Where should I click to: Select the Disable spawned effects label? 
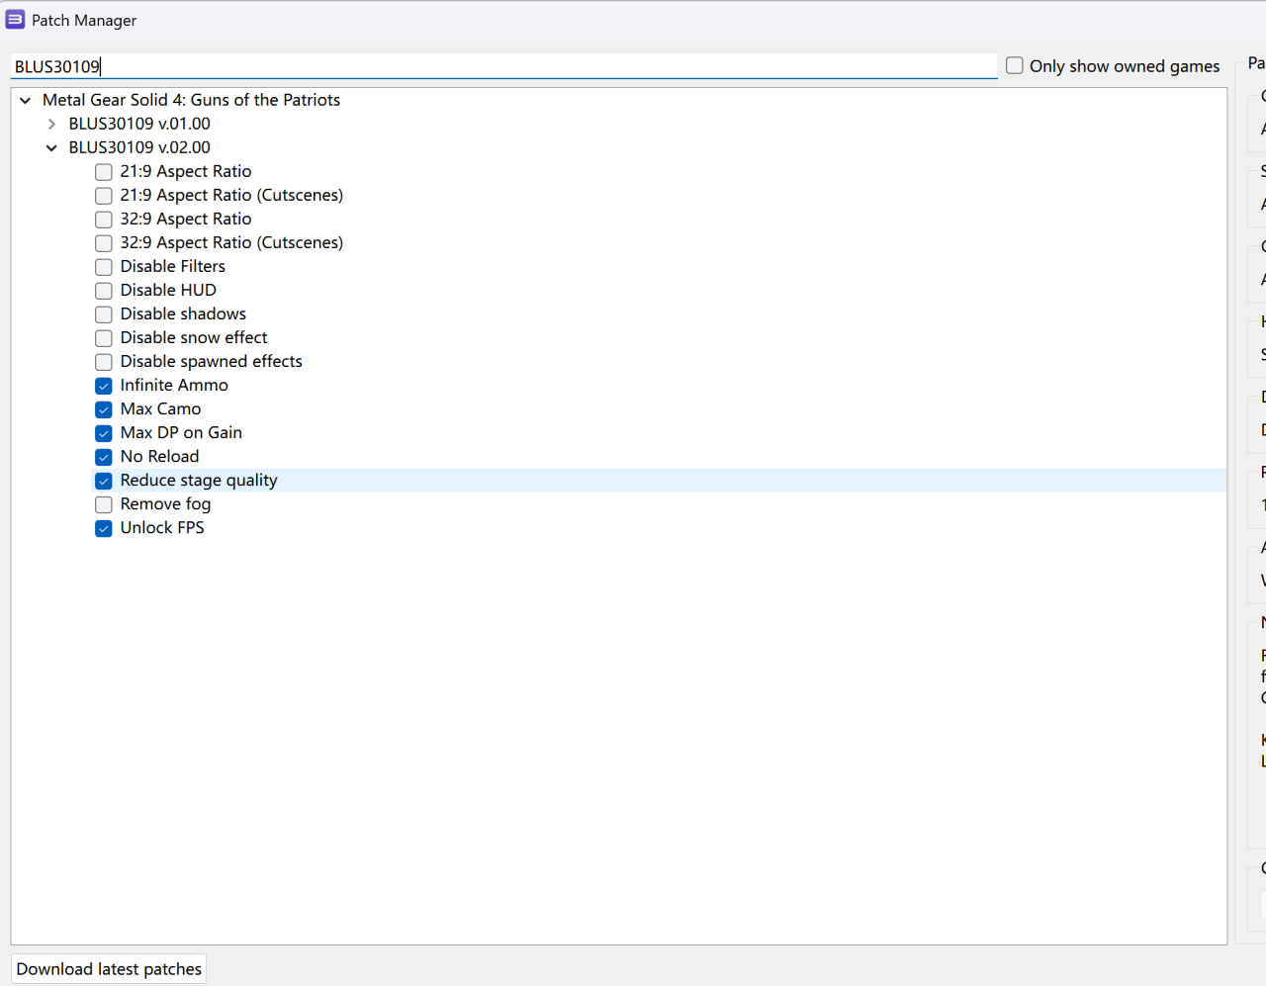(212, 361)
